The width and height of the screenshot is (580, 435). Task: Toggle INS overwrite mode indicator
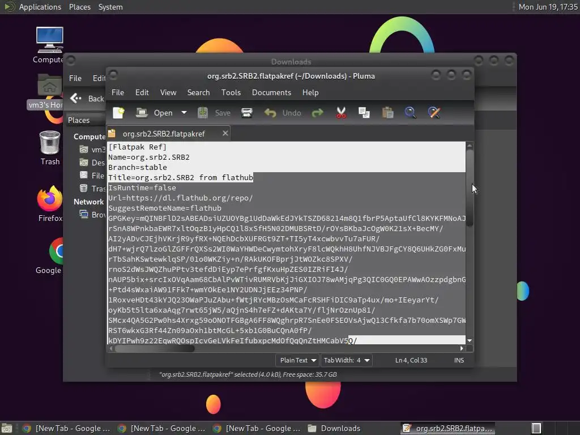pyautogui.click(x=459, y=360)
